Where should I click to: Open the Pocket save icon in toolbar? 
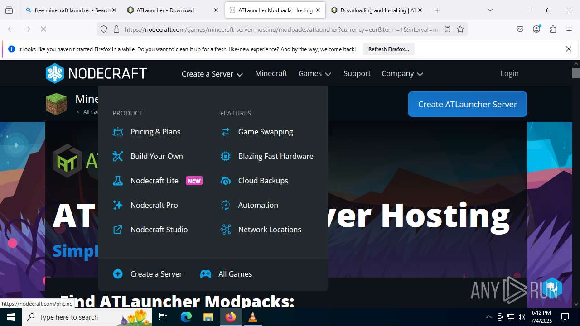click(x=520, y=29)
